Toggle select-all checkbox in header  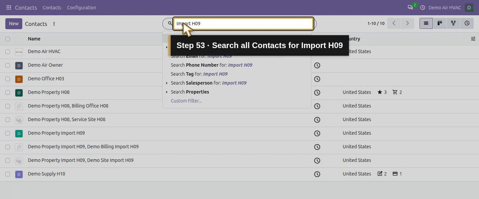click(8, 39)
